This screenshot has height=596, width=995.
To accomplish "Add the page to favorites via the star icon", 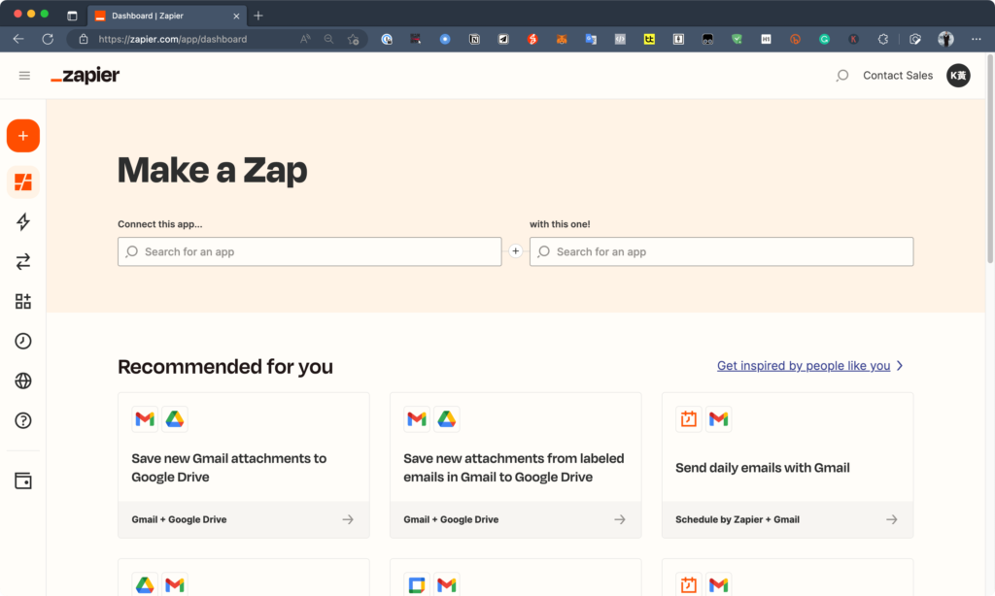I will 354,39.
